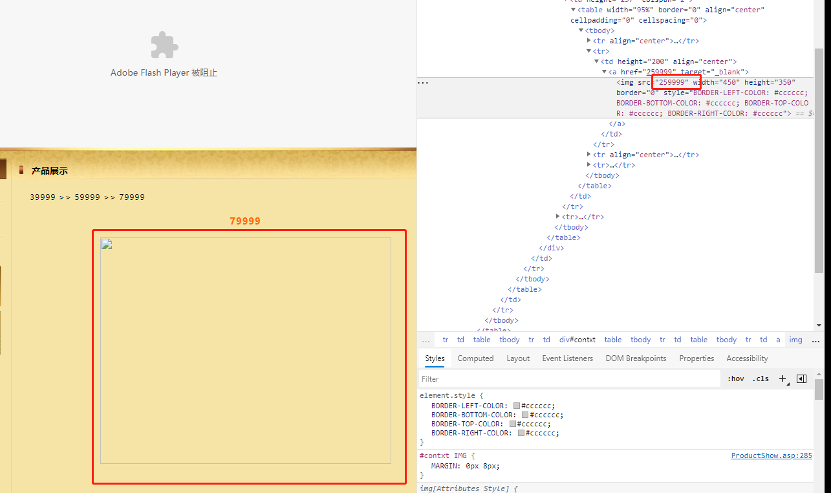Toggle the :hov element state button
Image resolution: width=831 pixels, height=493 pixels.
click(x=735, y=378)
